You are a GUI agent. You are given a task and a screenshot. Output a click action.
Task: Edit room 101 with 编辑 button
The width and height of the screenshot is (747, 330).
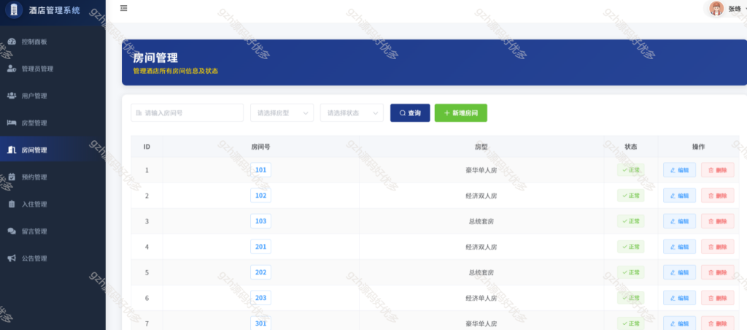(x=679, y=170)
